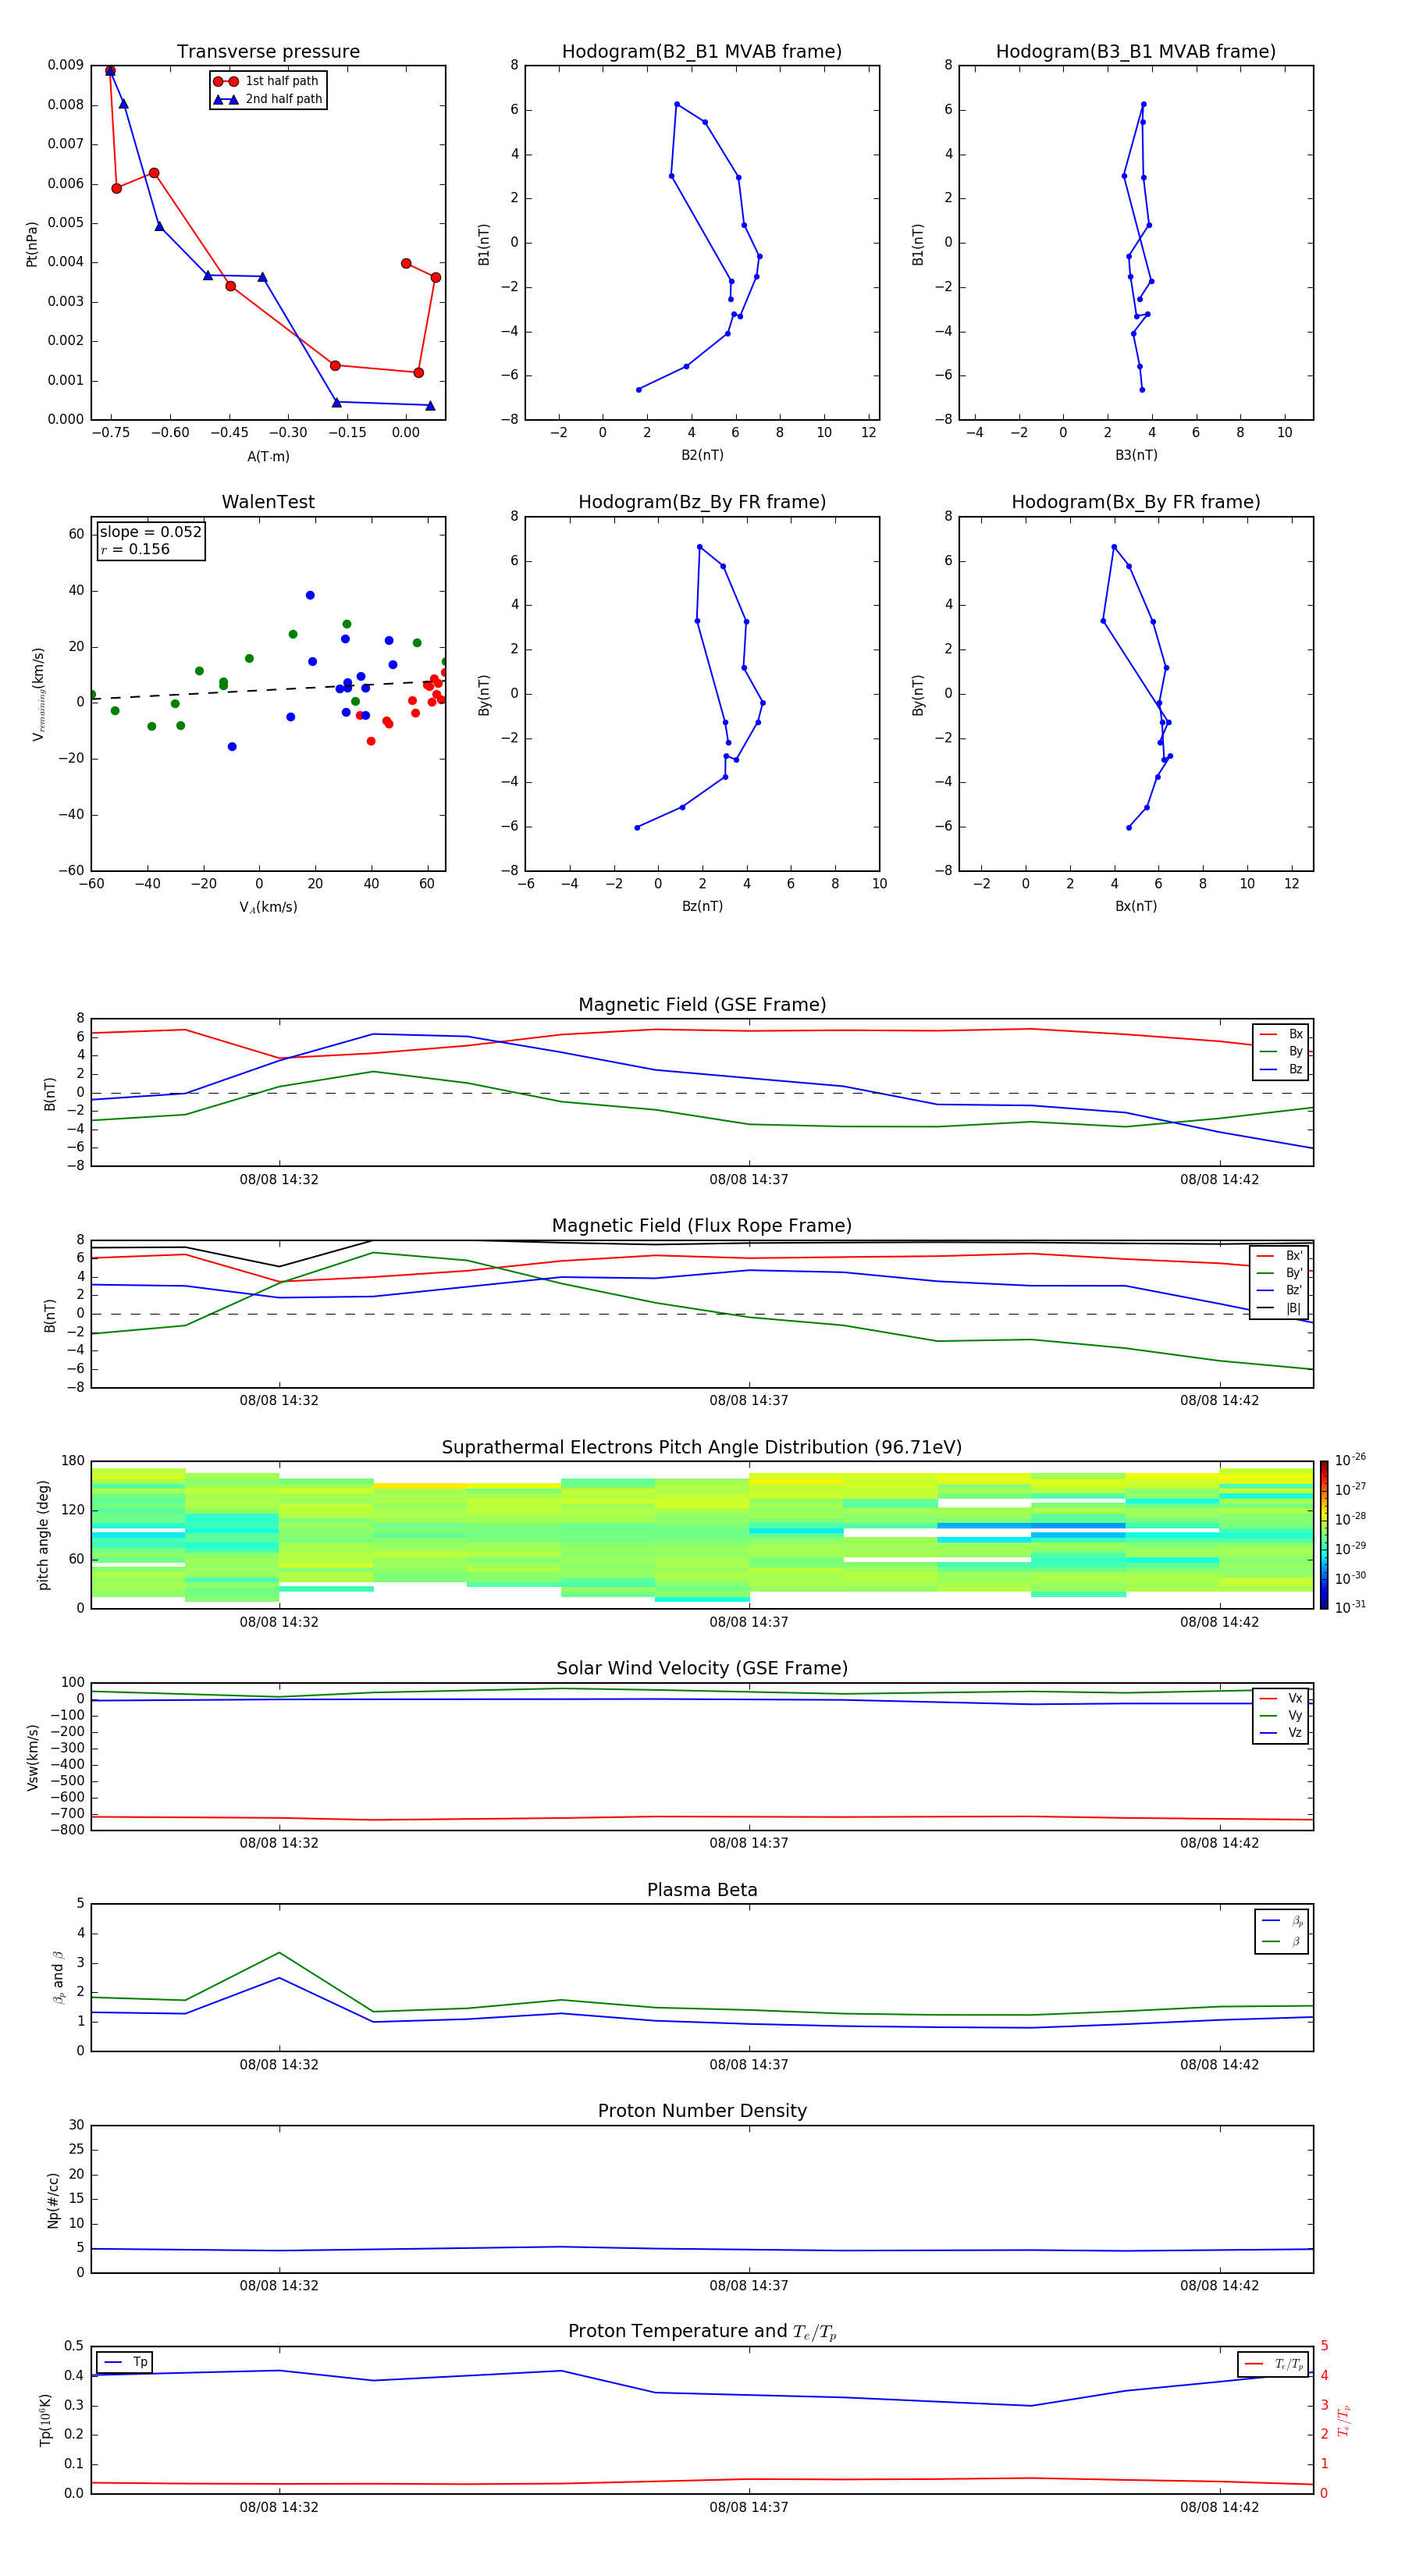
Task: Select 'Vz' in solar wind legend
Action: (x=1281, y=1733)
